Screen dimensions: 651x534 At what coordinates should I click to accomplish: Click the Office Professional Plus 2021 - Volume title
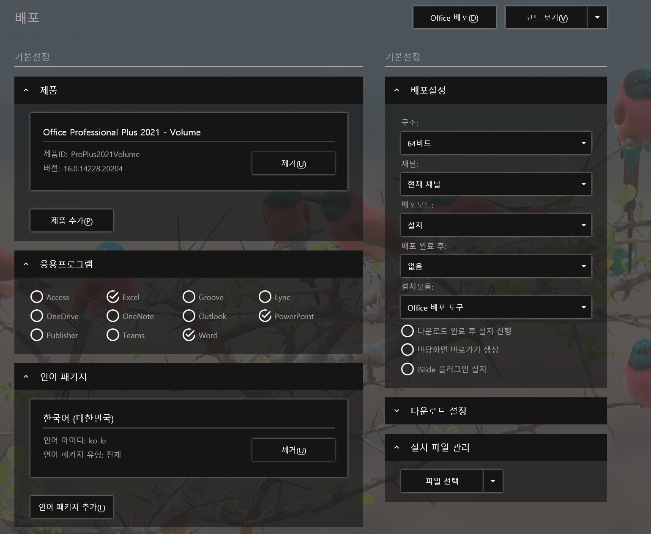pyautogui.click(x=122, y=132)
